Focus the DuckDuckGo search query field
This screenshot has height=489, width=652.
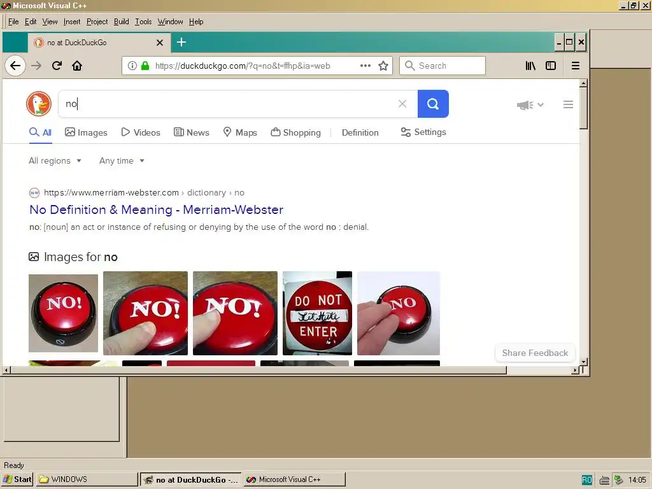coord(229,104)
